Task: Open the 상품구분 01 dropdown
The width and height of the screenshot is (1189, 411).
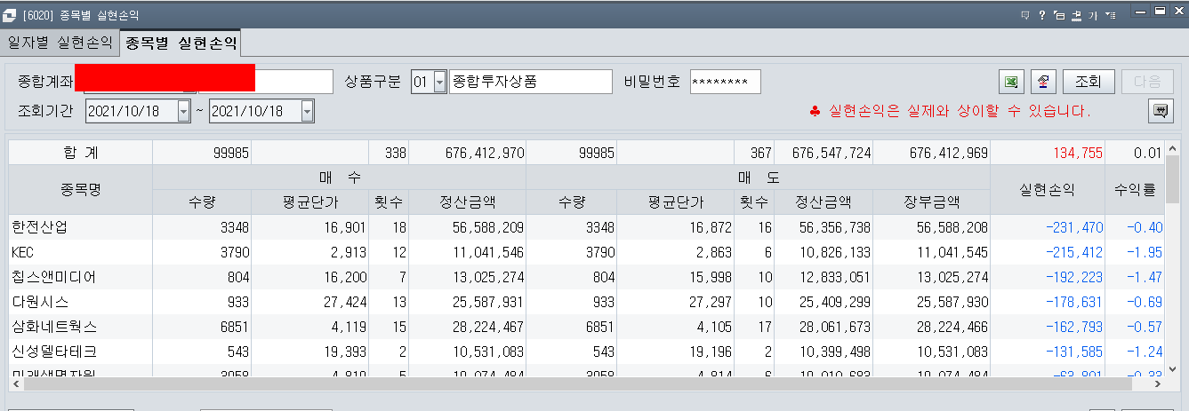Action: tap(440, 82)
